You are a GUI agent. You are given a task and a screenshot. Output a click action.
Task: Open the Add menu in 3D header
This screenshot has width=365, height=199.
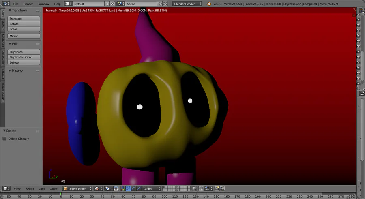click(x=42, y=189)
